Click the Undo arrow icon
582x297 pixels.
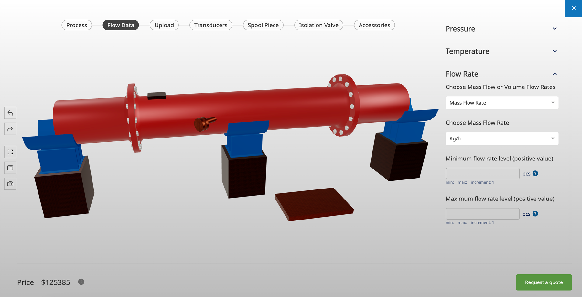tap(10, 113)
